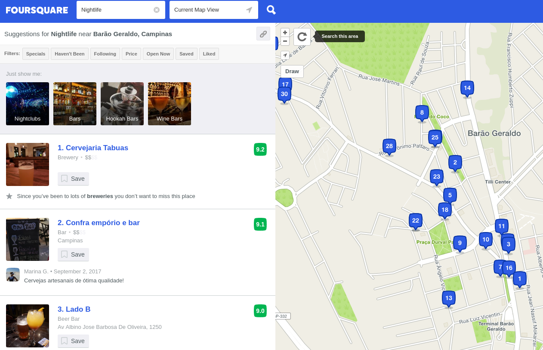Click the location arrow in Current Map View
543x350 pixels.
[249, 10]
